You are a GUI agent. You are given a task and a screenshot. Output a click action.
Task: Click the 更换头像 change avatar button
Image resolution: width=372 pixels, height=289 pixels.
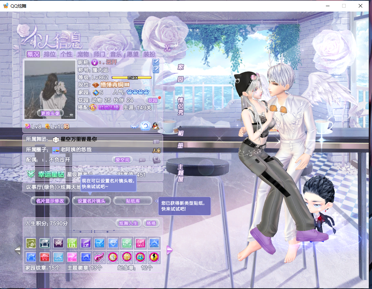pyautogui.click(x=50, y=113)
